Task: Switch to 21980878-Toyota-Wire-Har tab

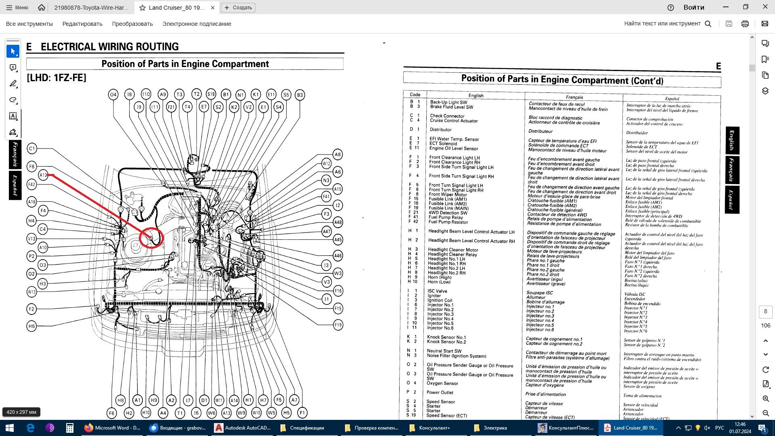Action: coord(91,8)
